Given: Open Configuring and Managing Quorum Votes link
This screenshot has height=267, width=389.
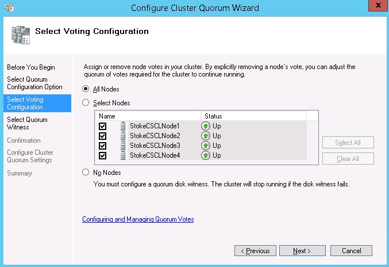Looking at the screenshot, I should click(138, 219).
